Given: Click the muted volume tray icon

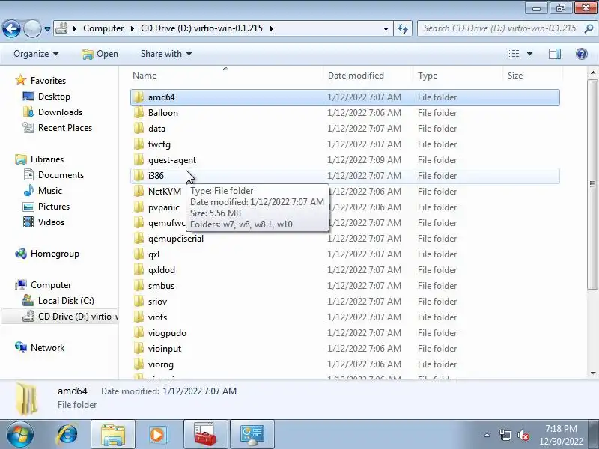Looking at the screenshot, I should [x=523, y=435].
